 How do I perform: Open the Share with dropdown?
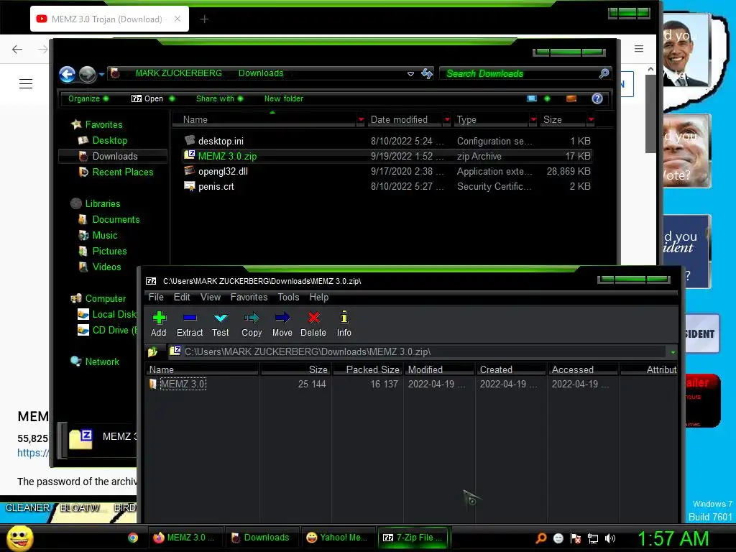tap(220, 98)
